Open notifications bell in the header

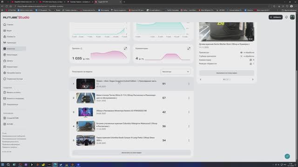click(286, 17)
